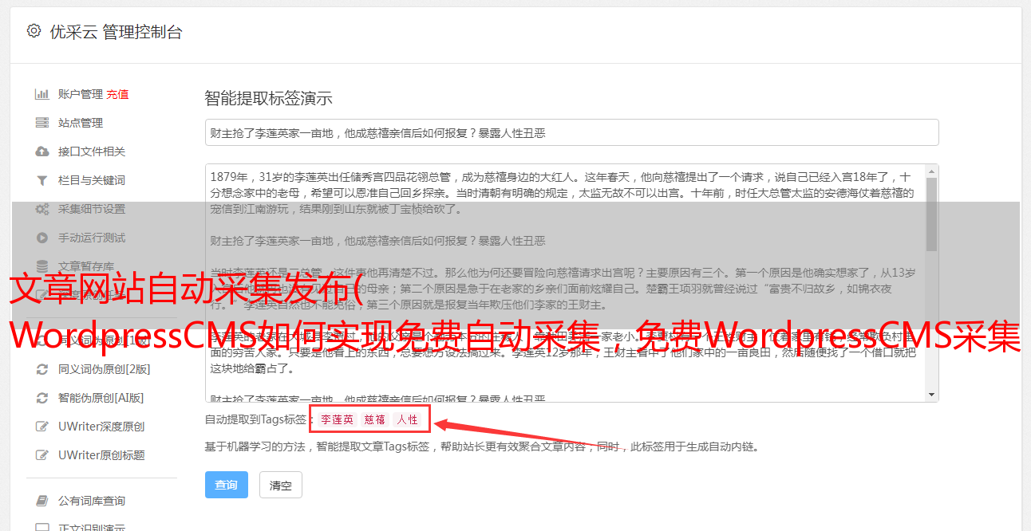The image size is (1031, 531).
Task: Select 公有词库查询 menu item
Action: coord(92,501)
